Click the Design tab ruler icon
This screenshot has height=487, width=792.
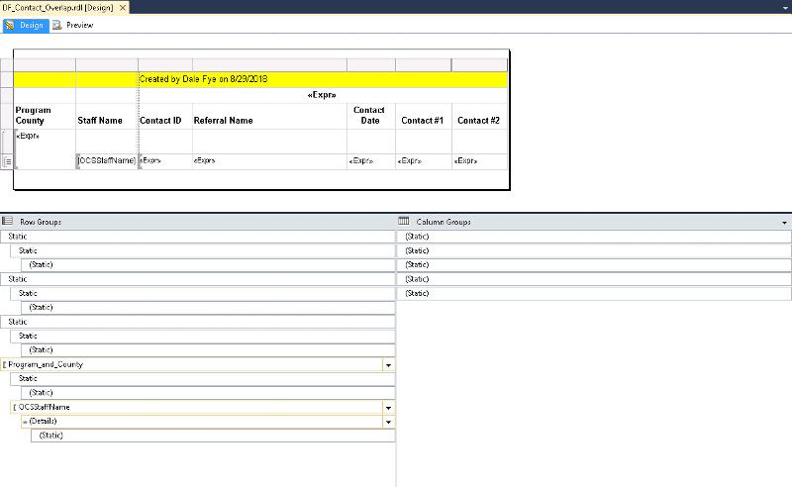click(10, 26)
